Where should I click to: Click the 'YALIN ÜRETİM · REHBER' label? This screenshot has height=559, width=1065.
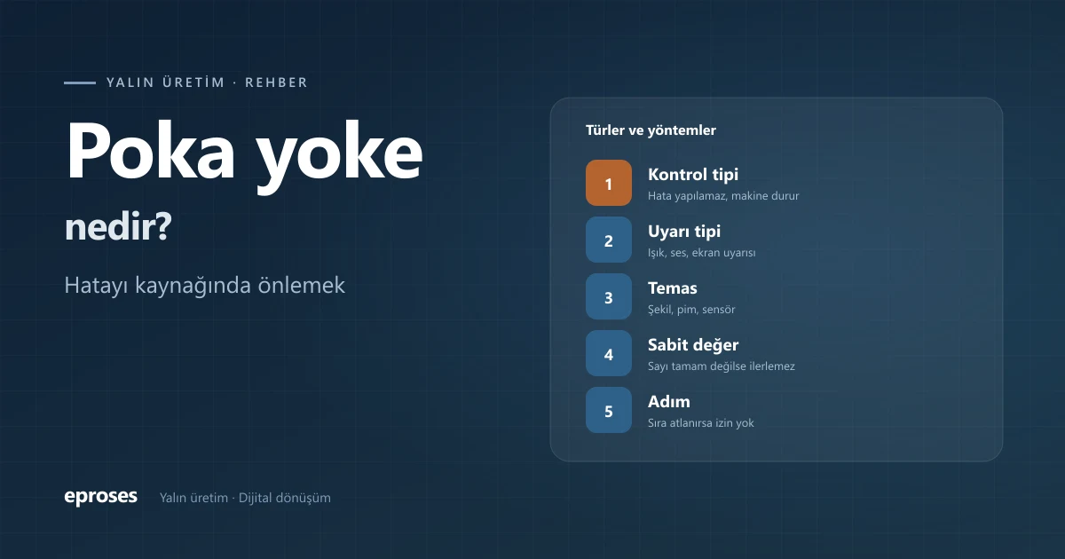207,83
